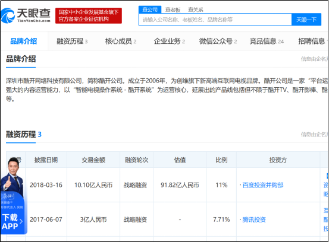Click 战略融资 in the 2017-06-07 row
This screenshot has height=242, width=329.
(135, 219)
